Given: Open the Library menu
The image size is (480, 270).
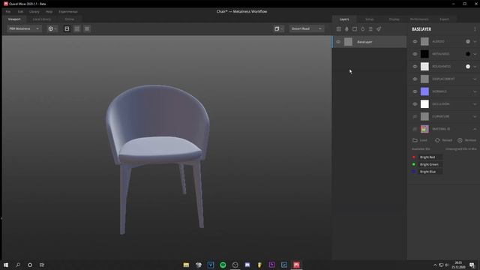Looking at the screenshot, I should point(34,12).
